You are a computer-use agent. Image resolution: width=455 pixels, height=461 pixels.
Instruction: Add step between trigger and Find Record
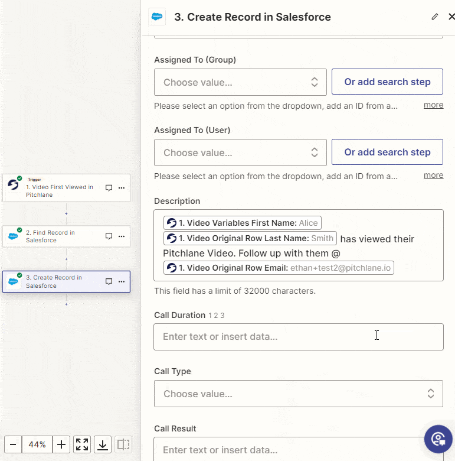pyautogui.click(x=66, y=214)
